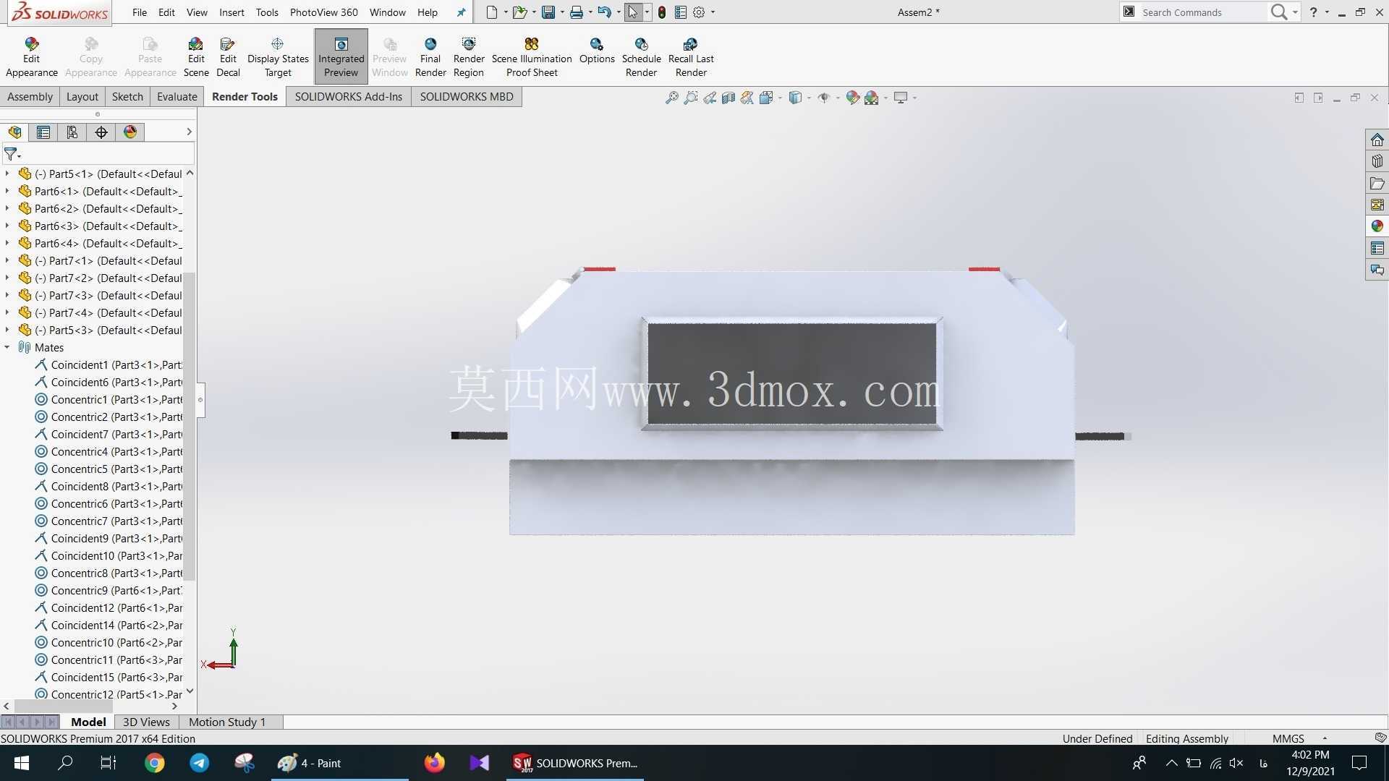1389x781 pixels.
Task: Select Part6<2> component in tree
Action: pyautogui.click(x=101, y=208)
